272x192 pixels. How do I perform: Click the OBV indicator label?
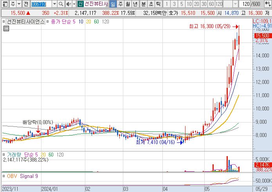click(x=12, y=176)
